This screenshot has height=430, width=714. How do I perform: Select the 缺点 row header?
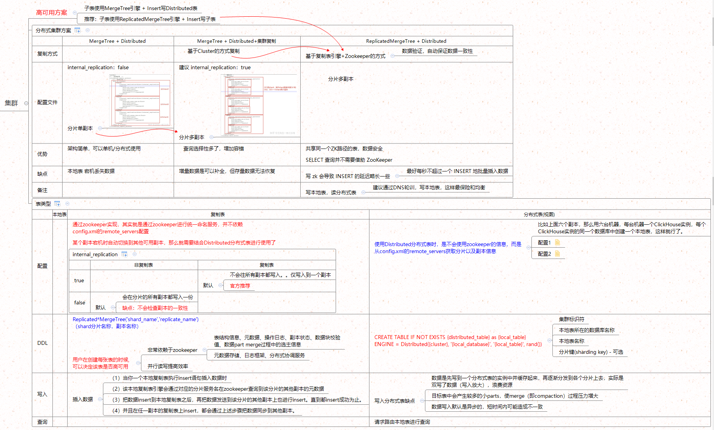click(42, 174)
